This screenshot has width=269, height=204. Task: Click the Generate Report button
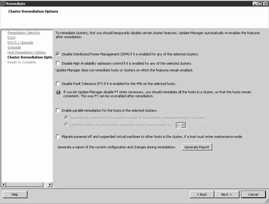pyautogui.click(x=197, y=147)
